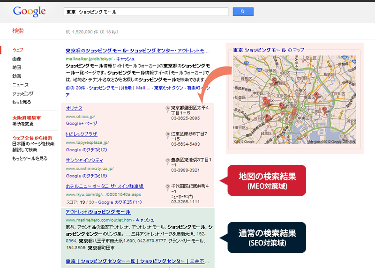The image size is (375, 268).
Task: Click the www.sunshinecity.co.jp/ URL text
Action: pyautogui.click(x=90, y=169)
